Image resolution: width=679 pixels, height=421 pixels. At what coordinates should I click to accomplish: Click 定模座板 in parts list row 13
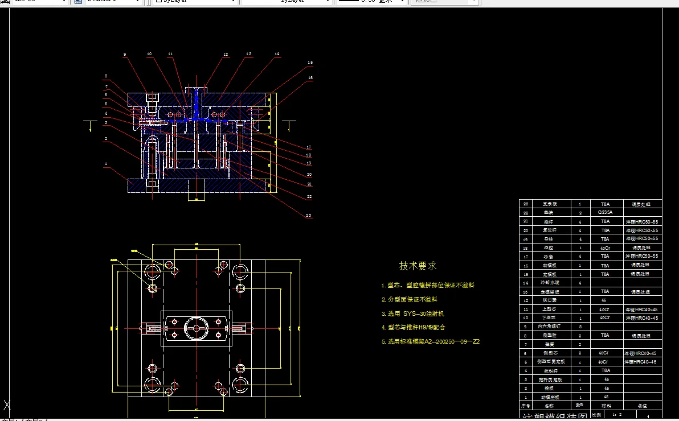550,292
